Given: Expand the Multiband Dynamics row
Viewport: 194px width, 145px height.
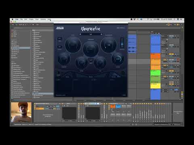Looking at the screenshot, I should point(43,70).
